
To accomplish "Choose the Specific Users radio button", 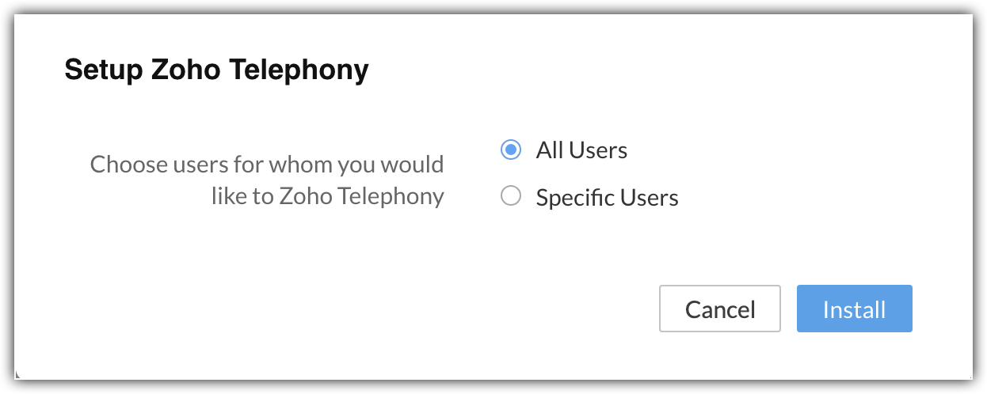I will 511,196.
